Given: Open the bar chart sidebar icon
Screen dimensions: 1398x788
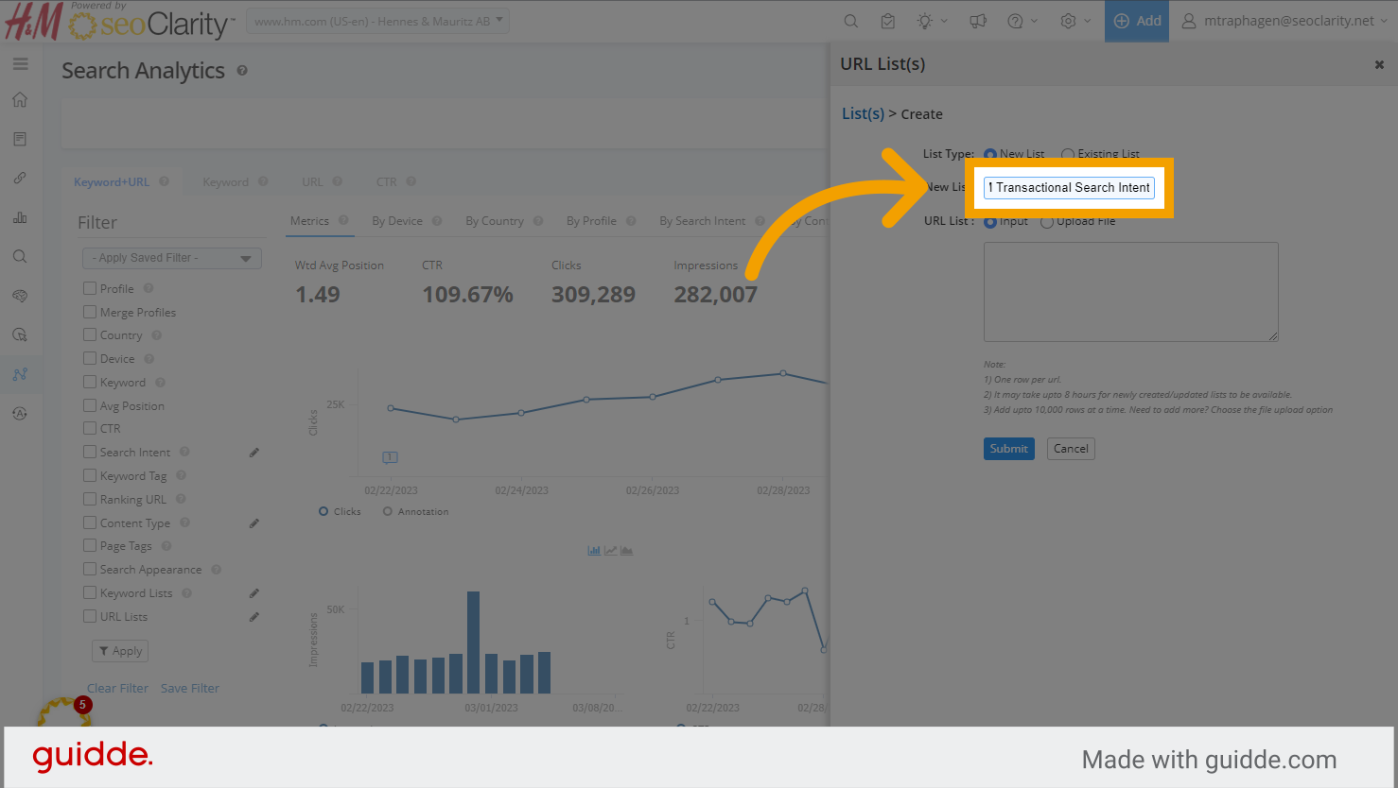Looking at the screenshot, I should tap(20, 217).
